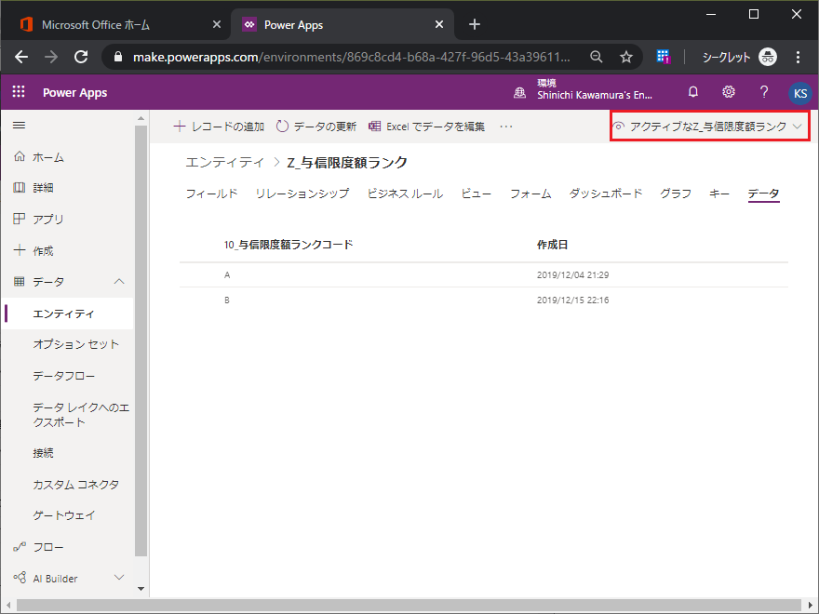819x614 pixels.
Task: Select the record row A
Action: click(x=484, y=274)
